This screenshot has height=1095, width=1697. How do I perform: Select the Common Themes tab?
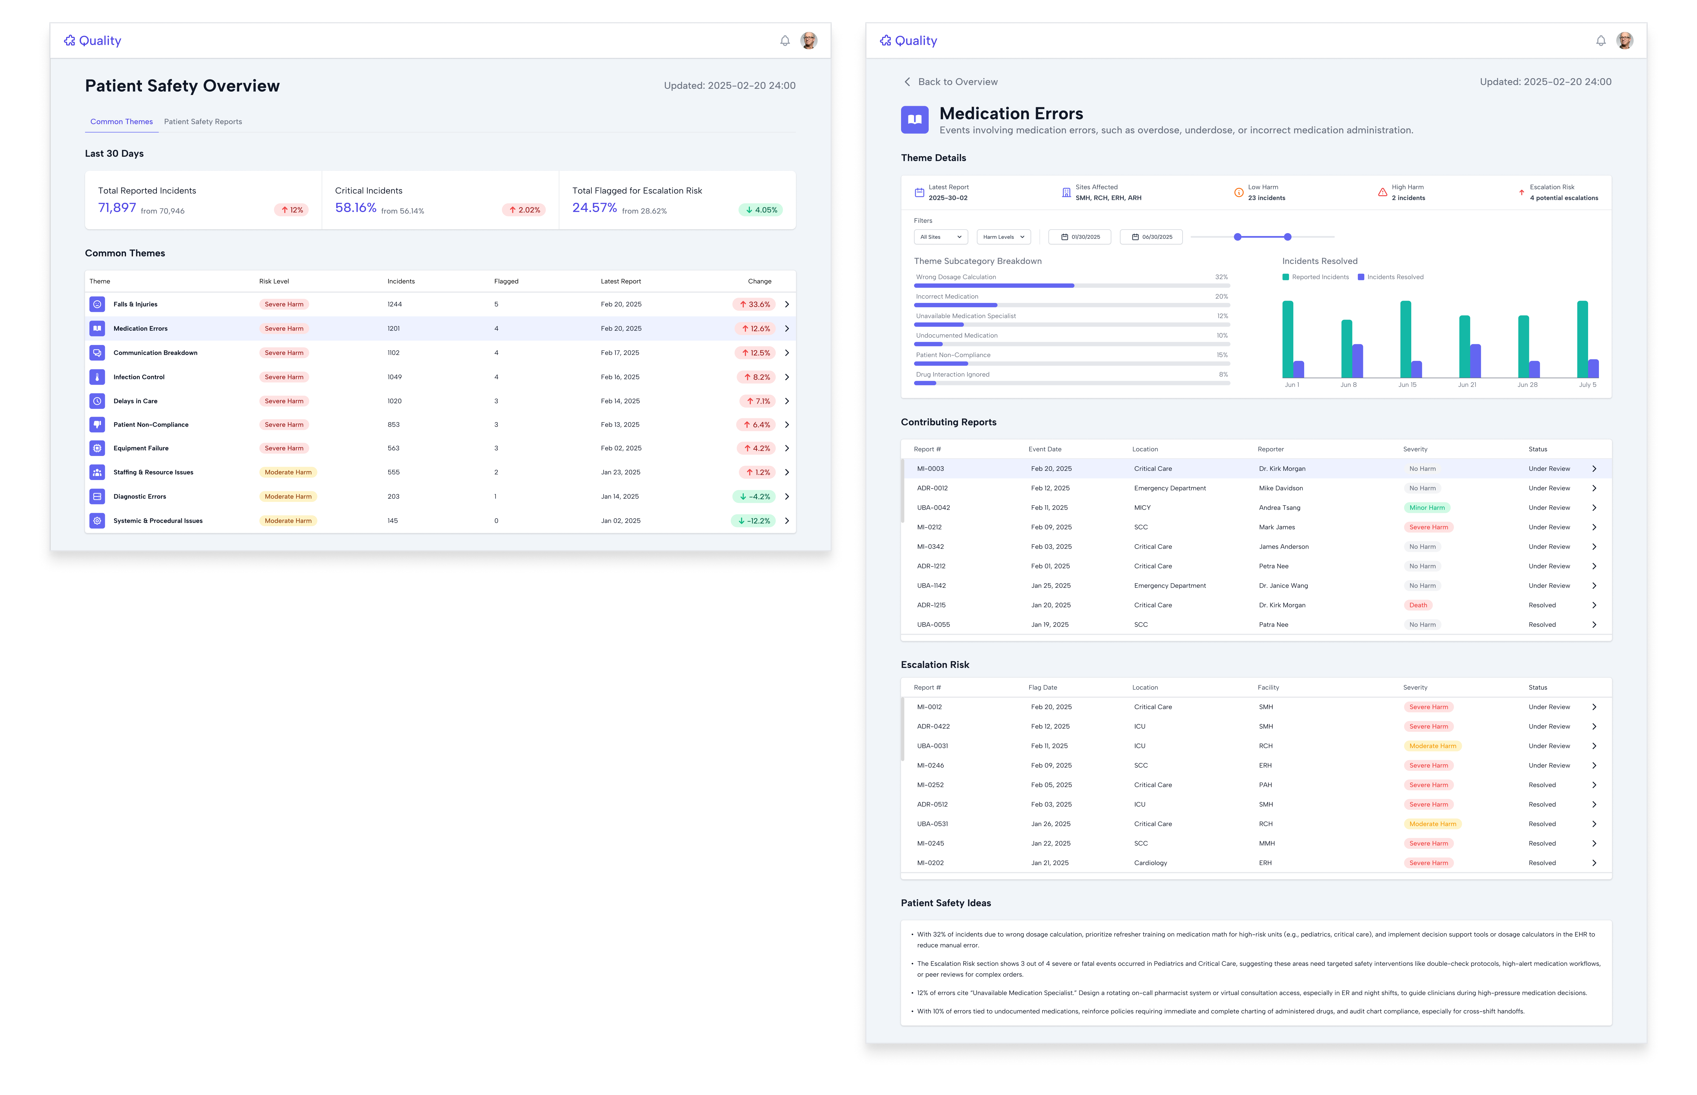tap(122, 122)
